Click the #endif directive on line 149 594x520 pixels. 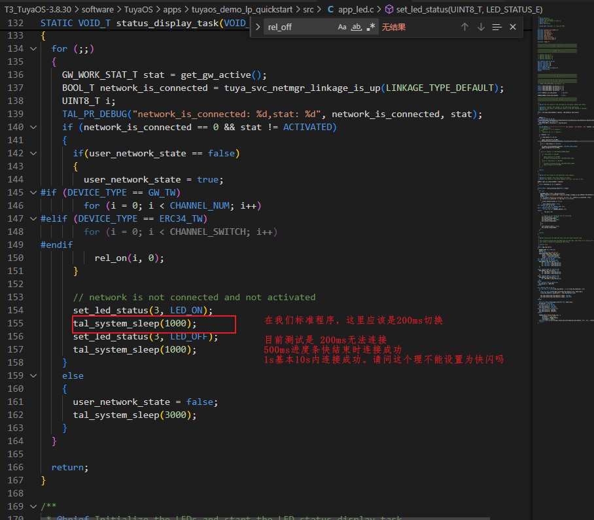(x=56, y=245)
